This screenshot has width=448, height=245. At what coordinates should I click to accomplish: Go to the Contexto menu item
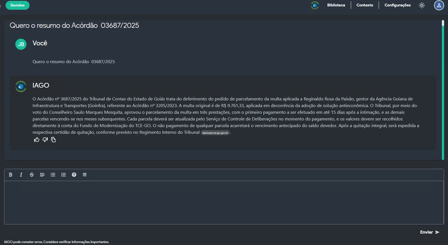(x=365, y=5)
